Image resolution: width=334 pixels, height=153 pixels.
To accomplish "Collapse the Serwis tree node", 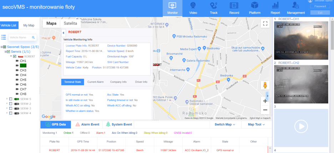I will [x=6, y=52].
